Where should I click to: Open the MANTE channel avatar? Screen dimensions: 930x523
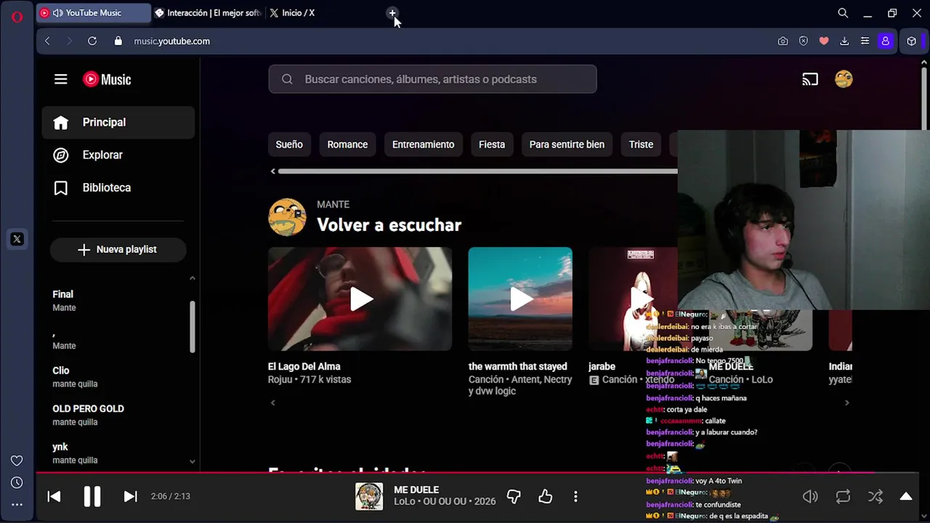pos(287,216)
